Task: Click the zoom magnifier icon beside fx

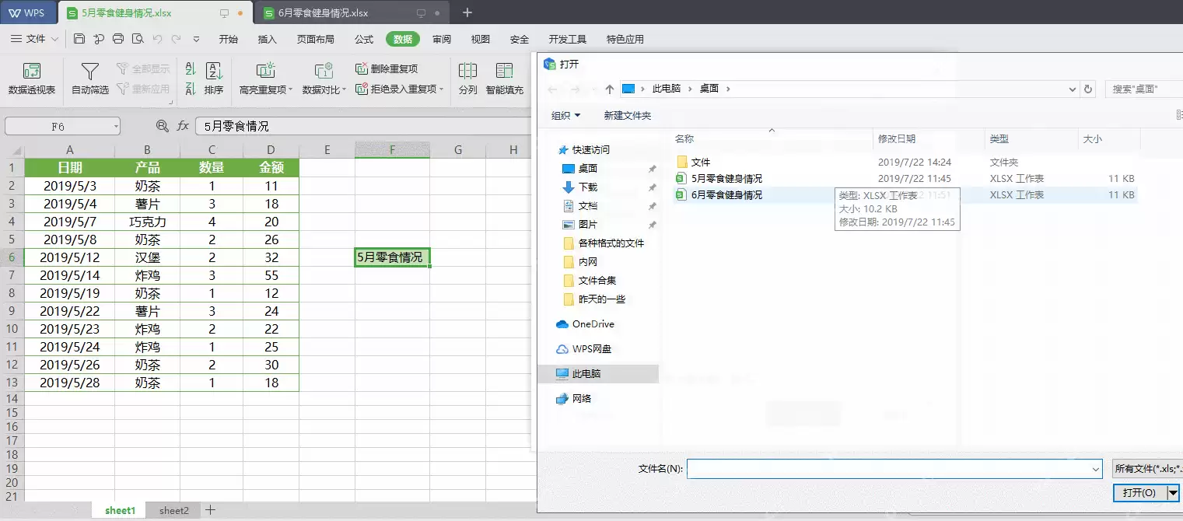Action: 162,125
